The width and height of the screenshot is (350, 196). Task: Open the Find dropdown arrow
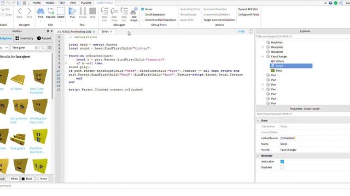tap(40, 21)
